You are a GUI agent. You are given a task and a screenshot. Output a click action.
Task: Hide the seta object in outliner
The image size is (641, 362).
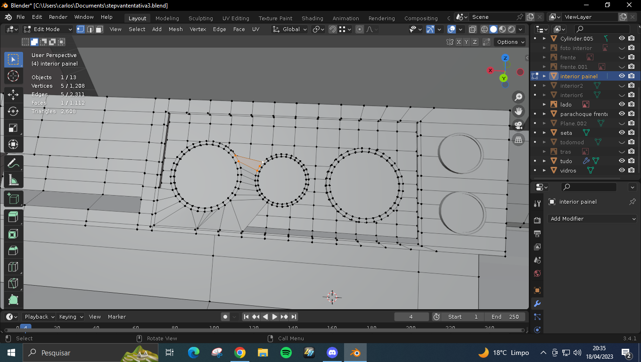[622, 133]
